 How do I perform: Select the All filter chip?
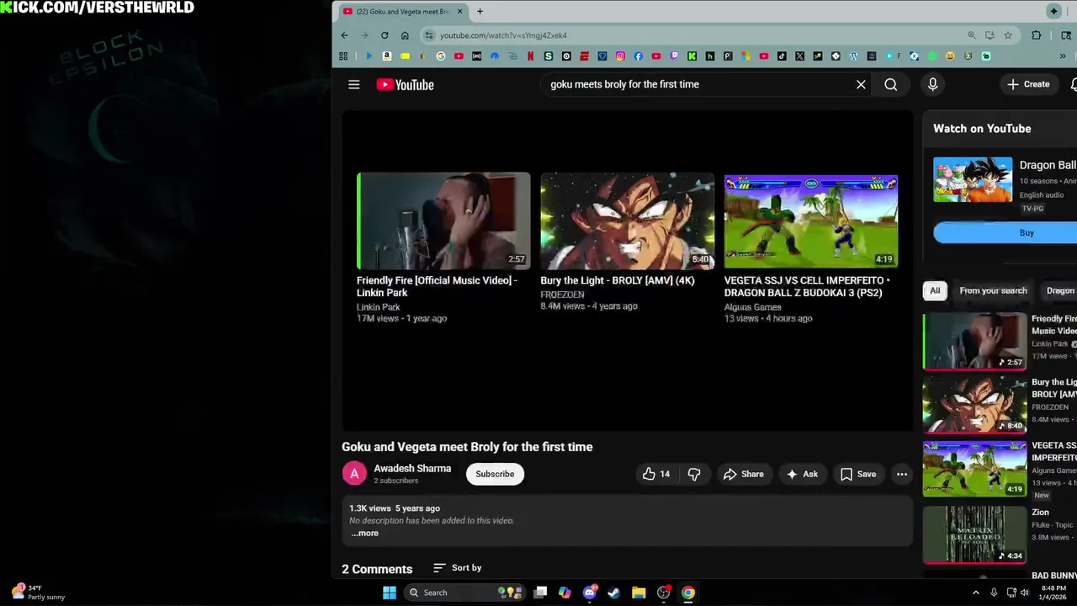(935, 290)
